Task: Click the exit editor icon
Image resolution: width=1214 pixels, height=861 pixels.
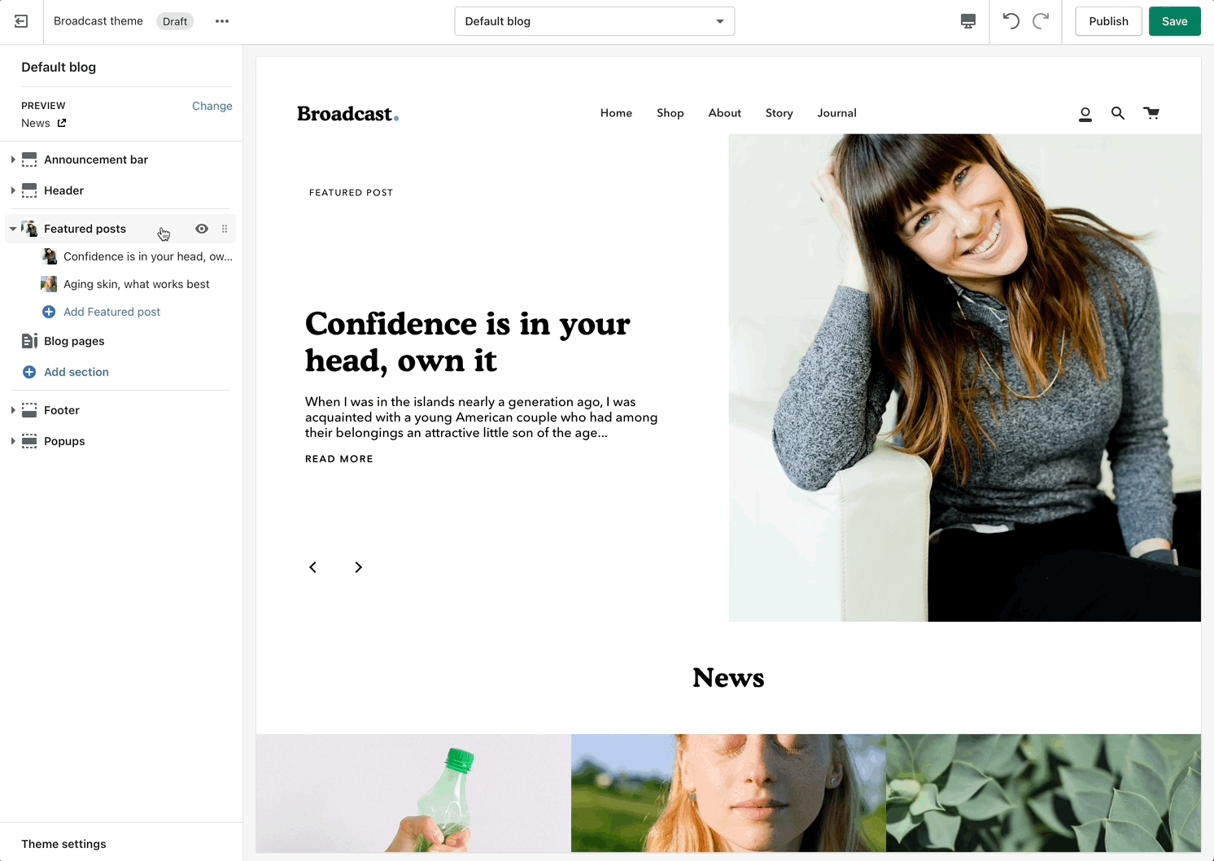Action: point(21,21)
